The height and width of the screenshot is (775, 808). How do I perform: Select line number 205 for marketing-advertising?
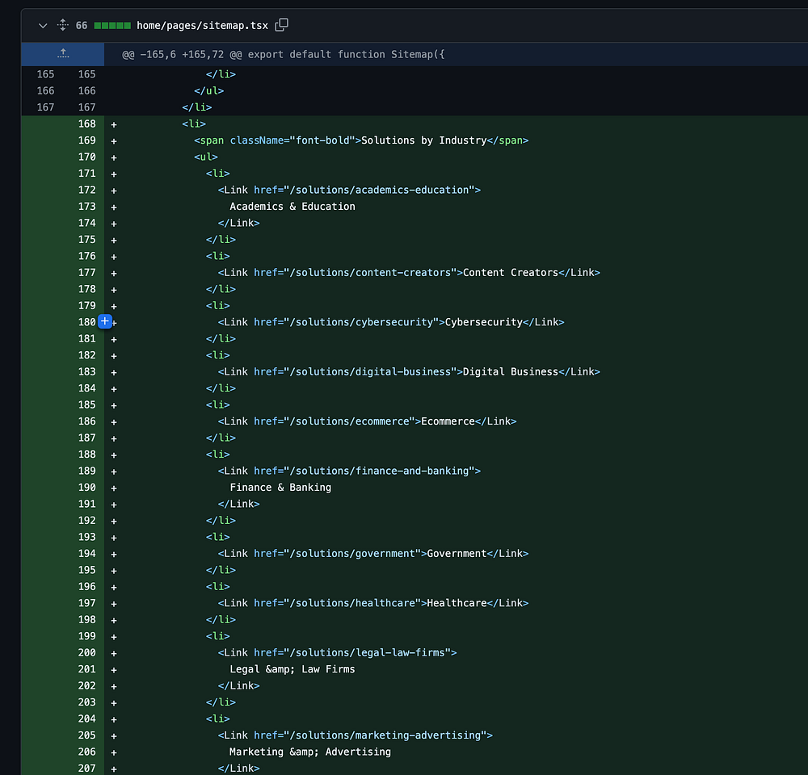[x=86, y=735]
